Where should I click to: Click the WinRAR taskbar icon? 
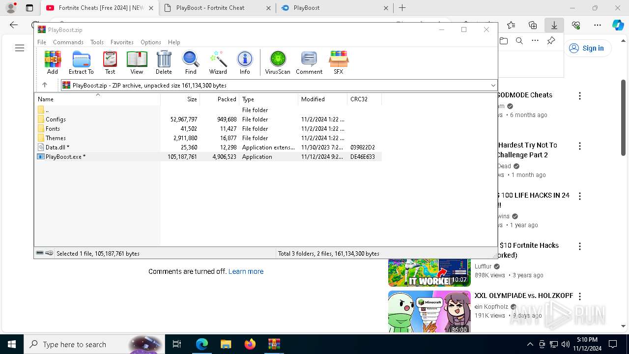click(274, 344)
